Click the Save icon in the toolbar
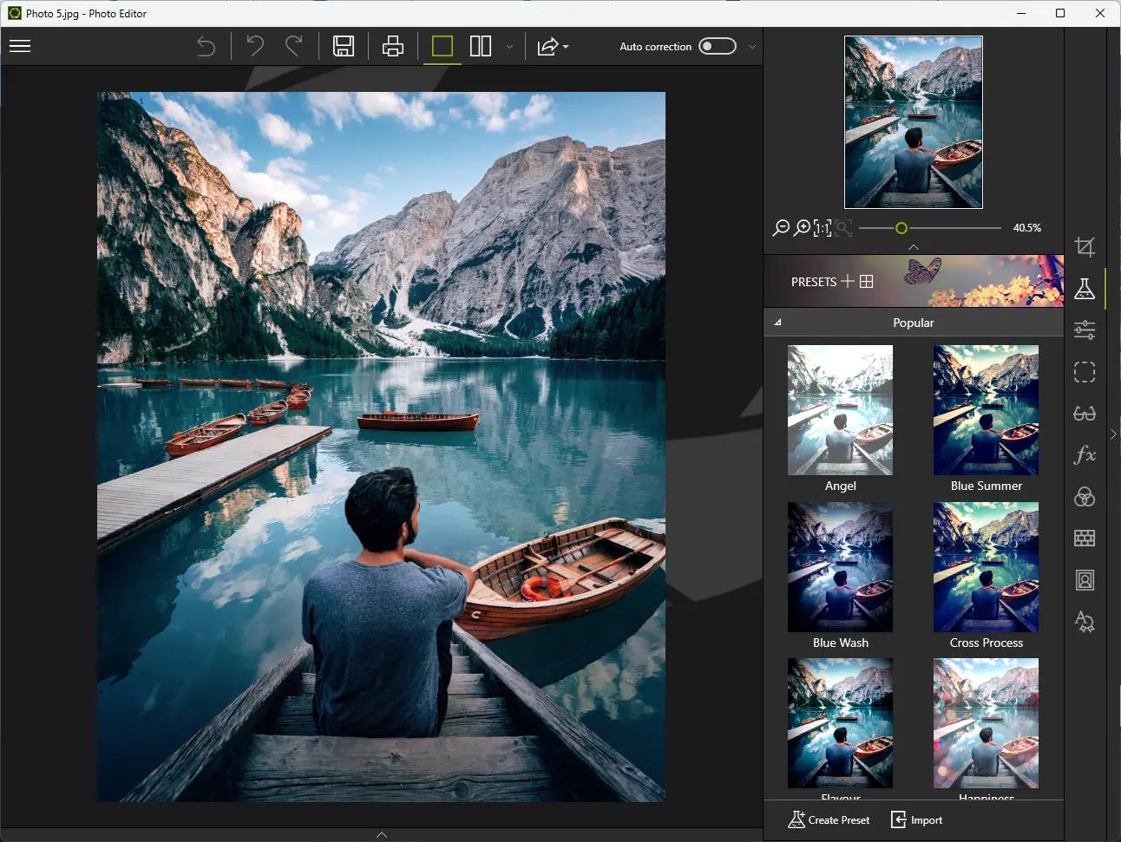 click(x=343, y=46)
